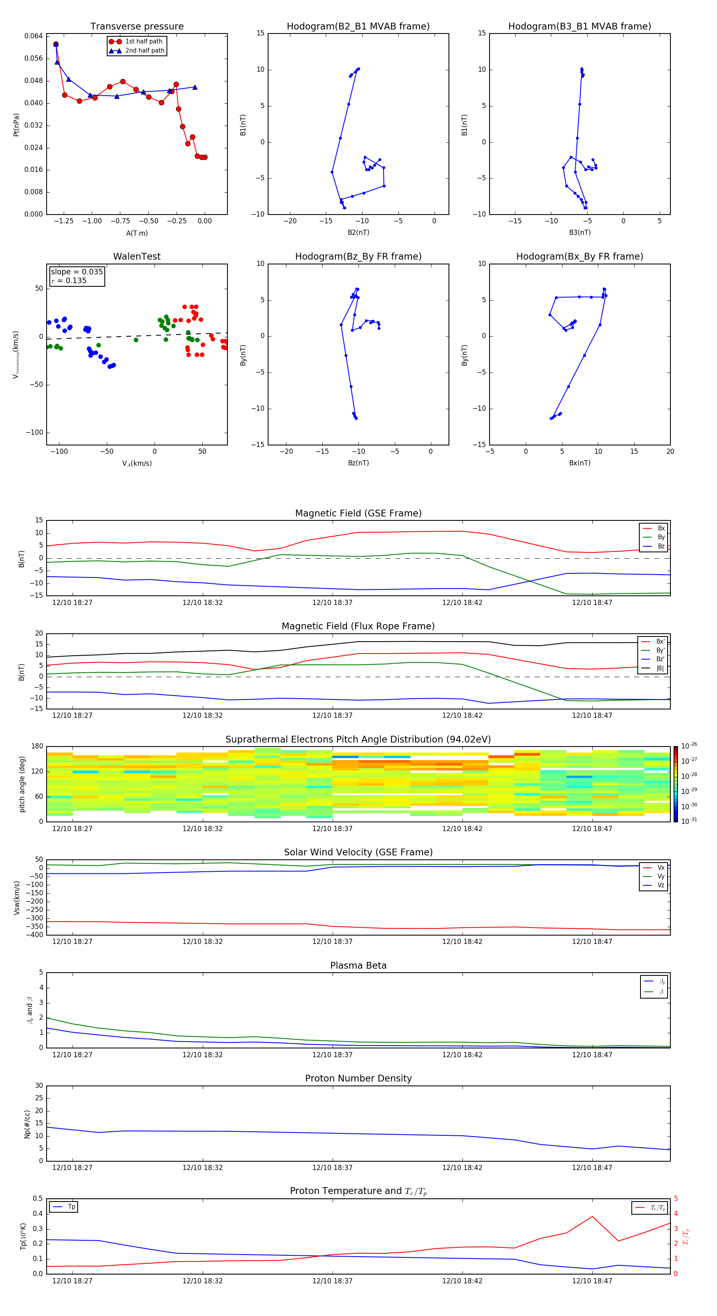This screenshot has width=717, height=1316.
Task: Click the Vx legend entry in velocity plot
Action: 654,868
